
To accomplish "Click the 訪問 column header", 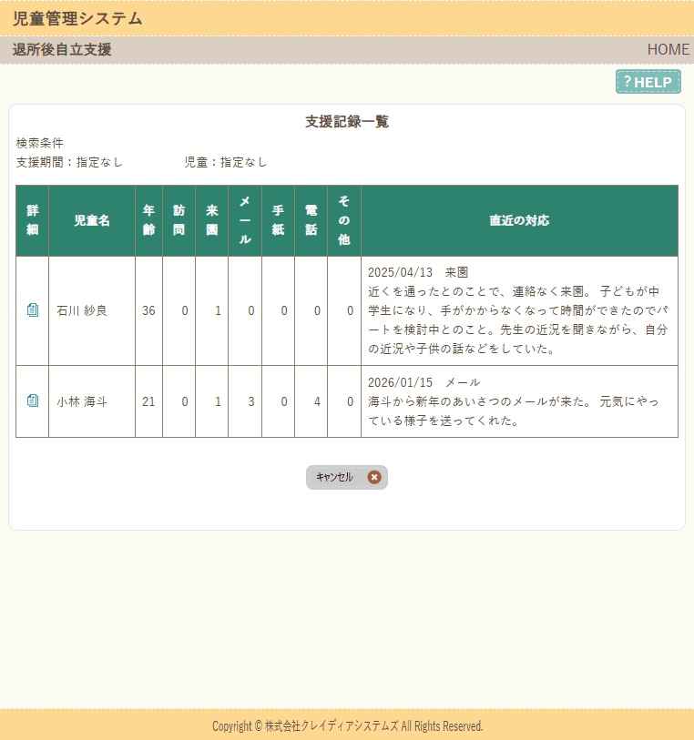I will 179,220.
